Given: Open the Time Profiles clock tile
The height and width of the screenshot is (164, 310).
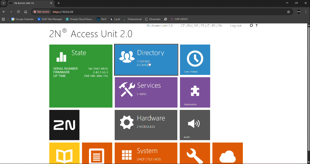Looking at the screenshot, I should (195, 60).
